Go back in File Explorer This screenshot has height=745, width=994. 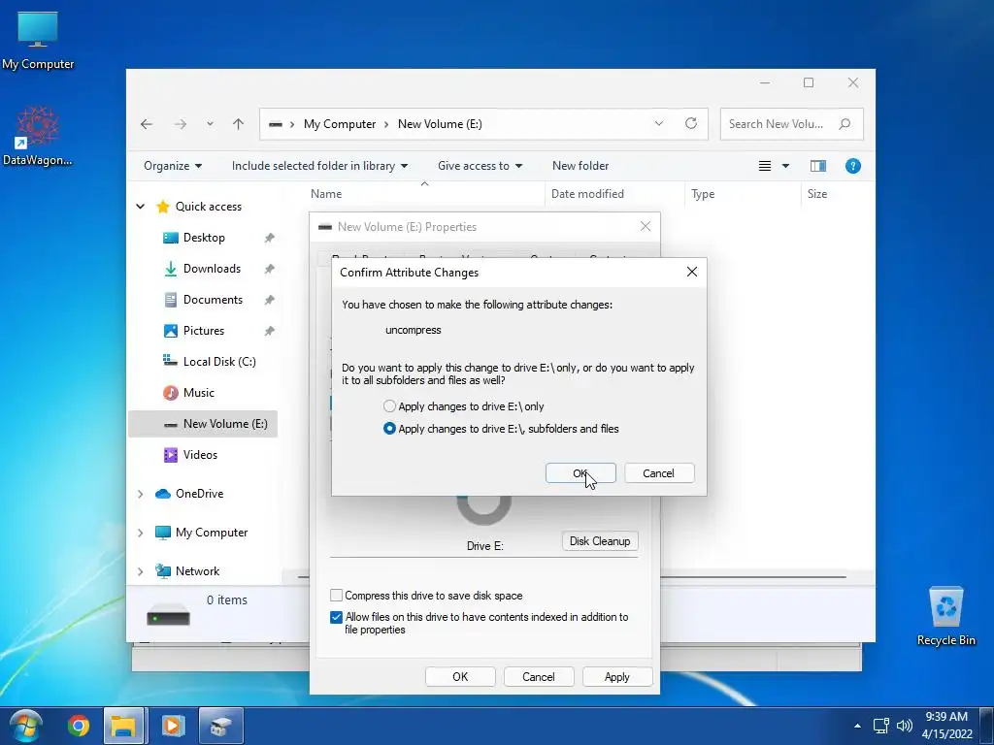coord(147,124)
